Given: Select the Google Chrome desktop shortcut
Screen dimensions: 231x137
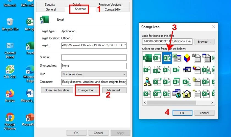Looking at the screenshot, I should pyautogui.click(x=10, y=121).
